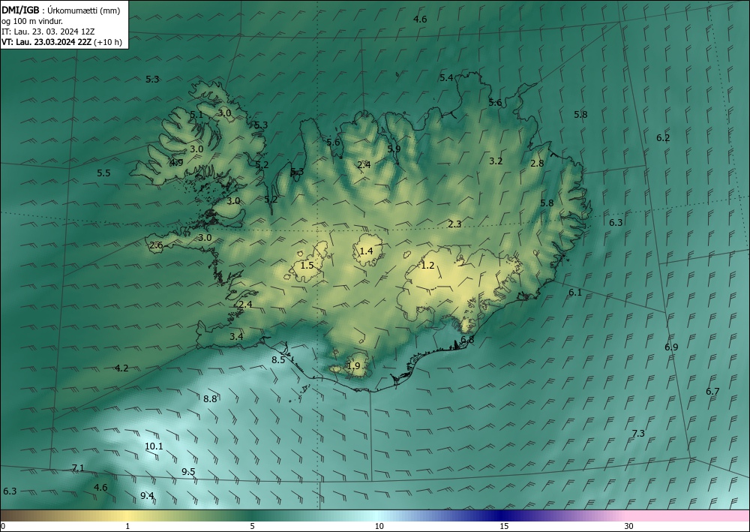Click the 6.8 value at the southeast shoreline
This screenshot has height=532, width=750.
coord(467,339)
